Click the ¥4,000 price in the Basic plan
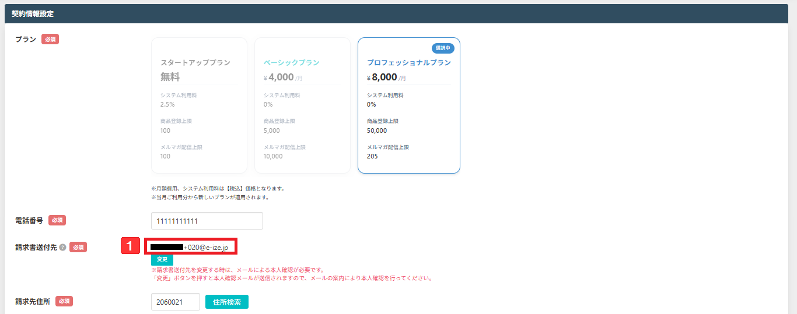The width and height of the screenshot is (797, 314). pos(281,77)
